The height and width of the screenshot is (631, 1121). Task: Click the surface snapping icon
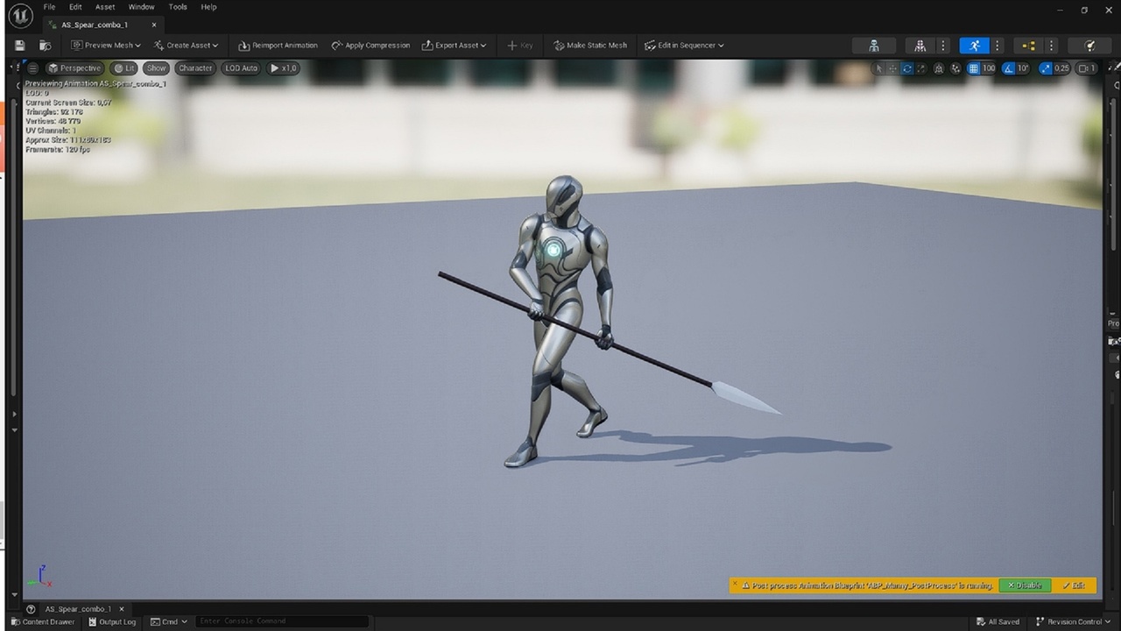click(x=955, y=68)
